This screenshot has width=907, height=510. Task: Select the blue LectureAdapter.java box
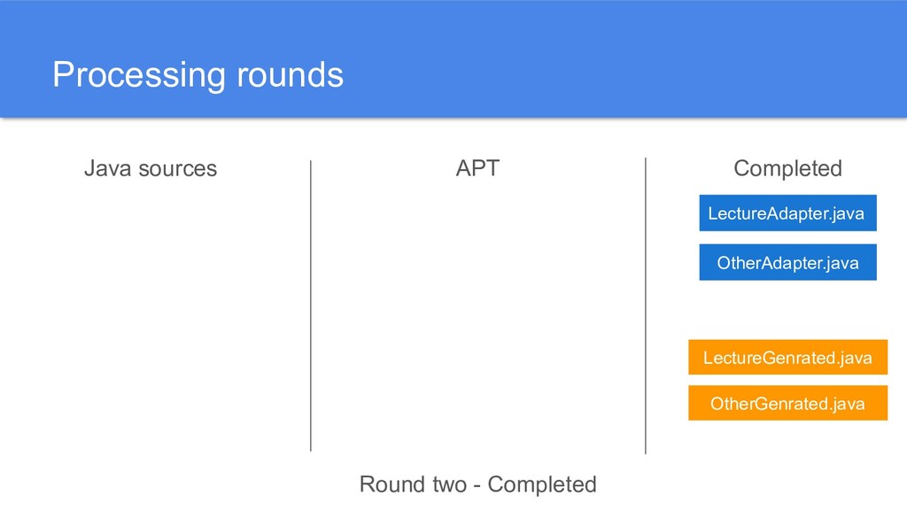click(x=787, y=213)
